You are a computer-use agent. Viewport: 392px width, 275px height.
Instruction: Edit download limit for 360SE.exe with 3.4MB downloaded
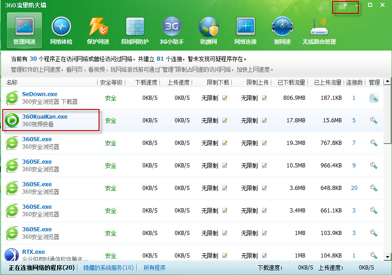pos(225,210)
